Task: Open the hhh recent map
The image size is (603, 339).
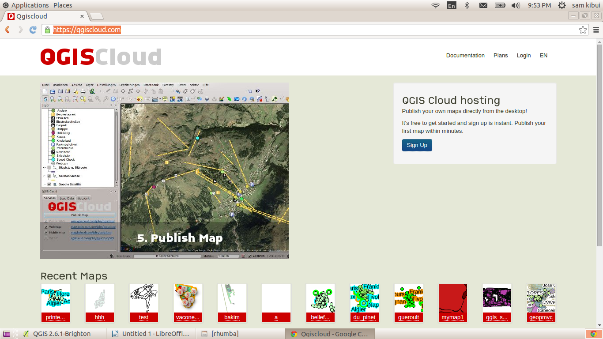Action: (100, 303)
